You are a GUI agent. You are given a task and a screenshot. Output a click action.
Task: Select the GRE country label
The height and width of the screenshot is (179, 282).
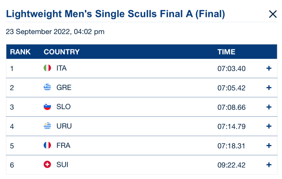(x=64, y=88)
